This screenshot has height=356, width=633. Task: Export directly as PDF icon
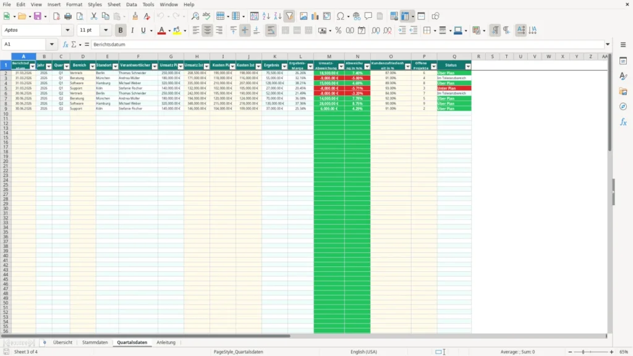[56, 16]
